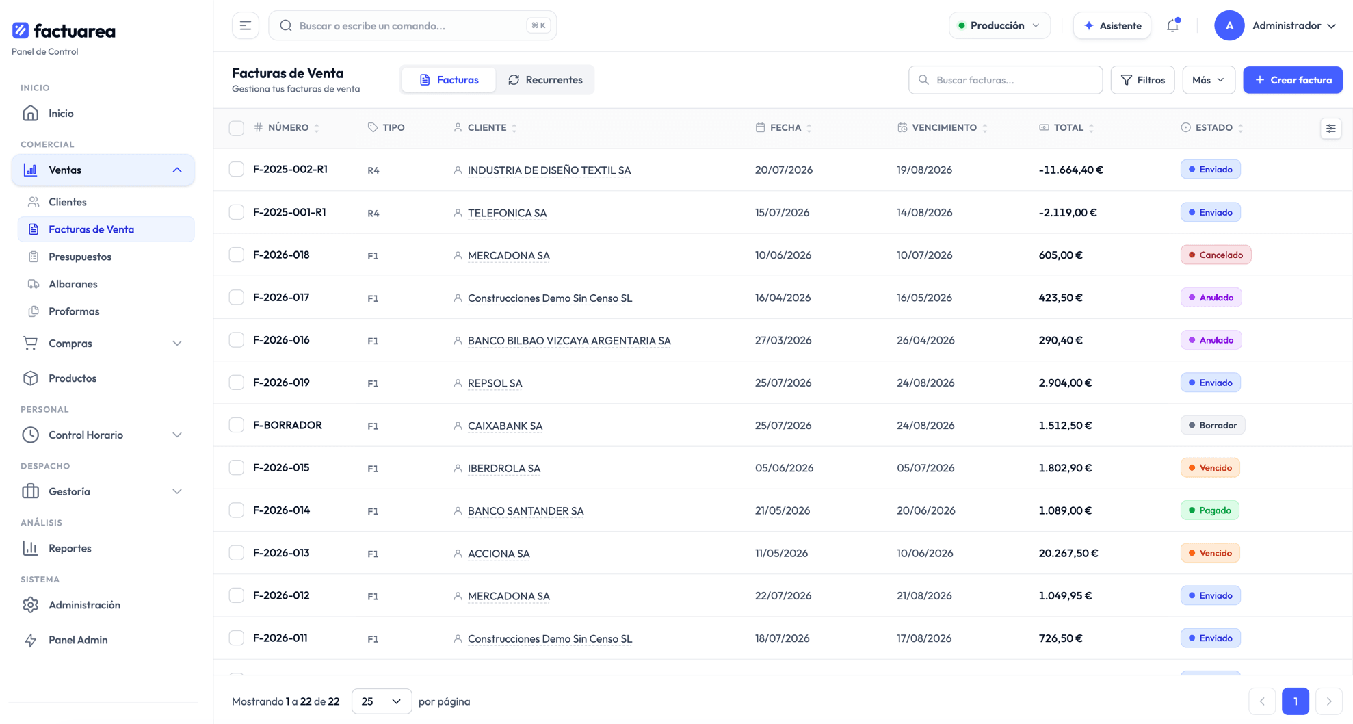1353x724 pixels.
Task: Check the F-2026-017 row checkbox
Action: pos(237,297)
